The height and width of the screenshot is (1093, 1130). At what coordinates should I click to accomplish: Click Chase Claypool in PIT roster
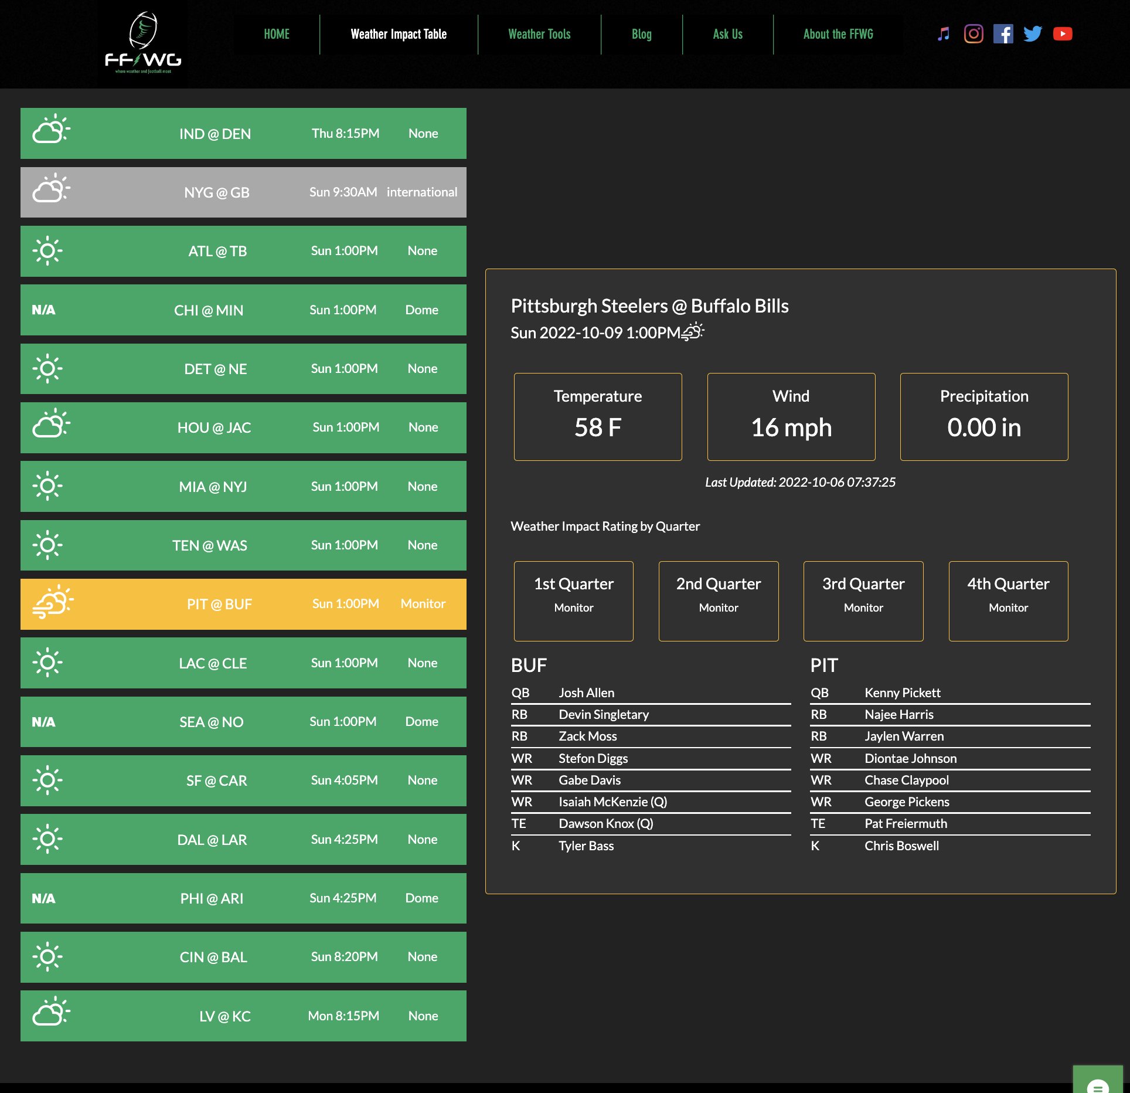pos(907,780)
